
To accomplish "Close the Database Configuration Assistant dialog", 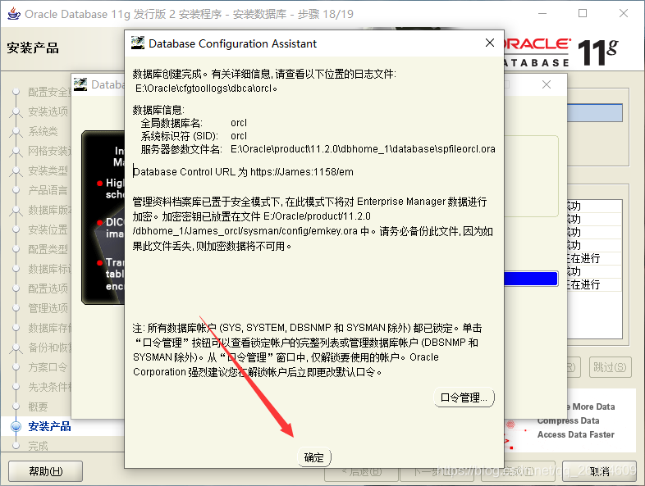I will (x=490, y=43).
